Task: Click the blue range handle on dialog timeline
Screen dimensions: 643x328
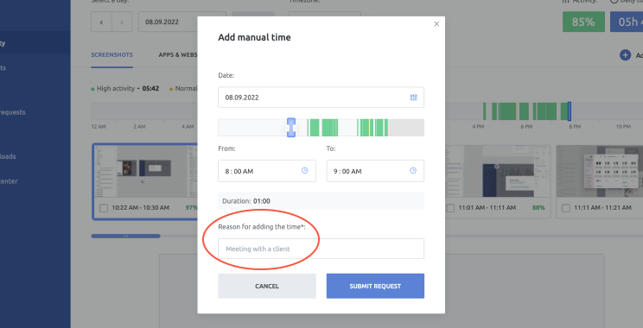Action: tap(291, 128)
